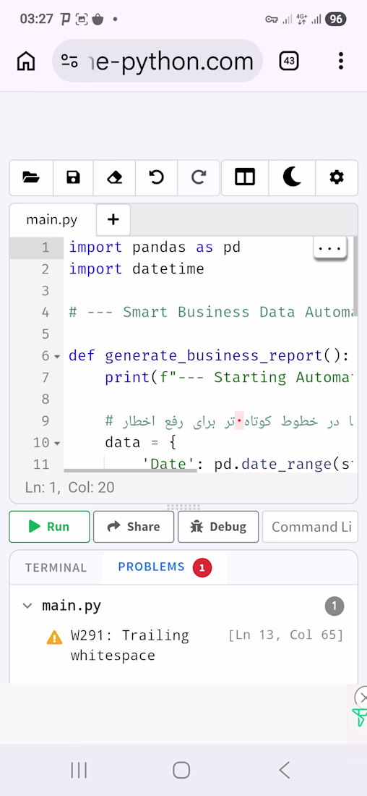The height and width of the screenshot is (796, 367).
Task: Toggle dark mode with the moon icon
Action: (x=292, y=177)
